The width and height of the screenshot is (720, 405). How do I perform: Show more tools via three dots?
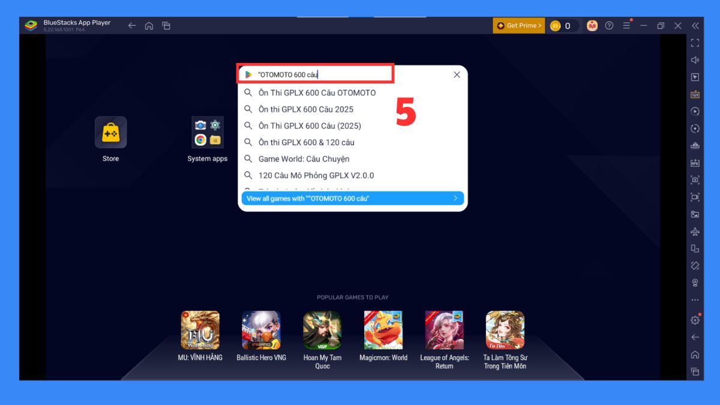coord(695,299)
